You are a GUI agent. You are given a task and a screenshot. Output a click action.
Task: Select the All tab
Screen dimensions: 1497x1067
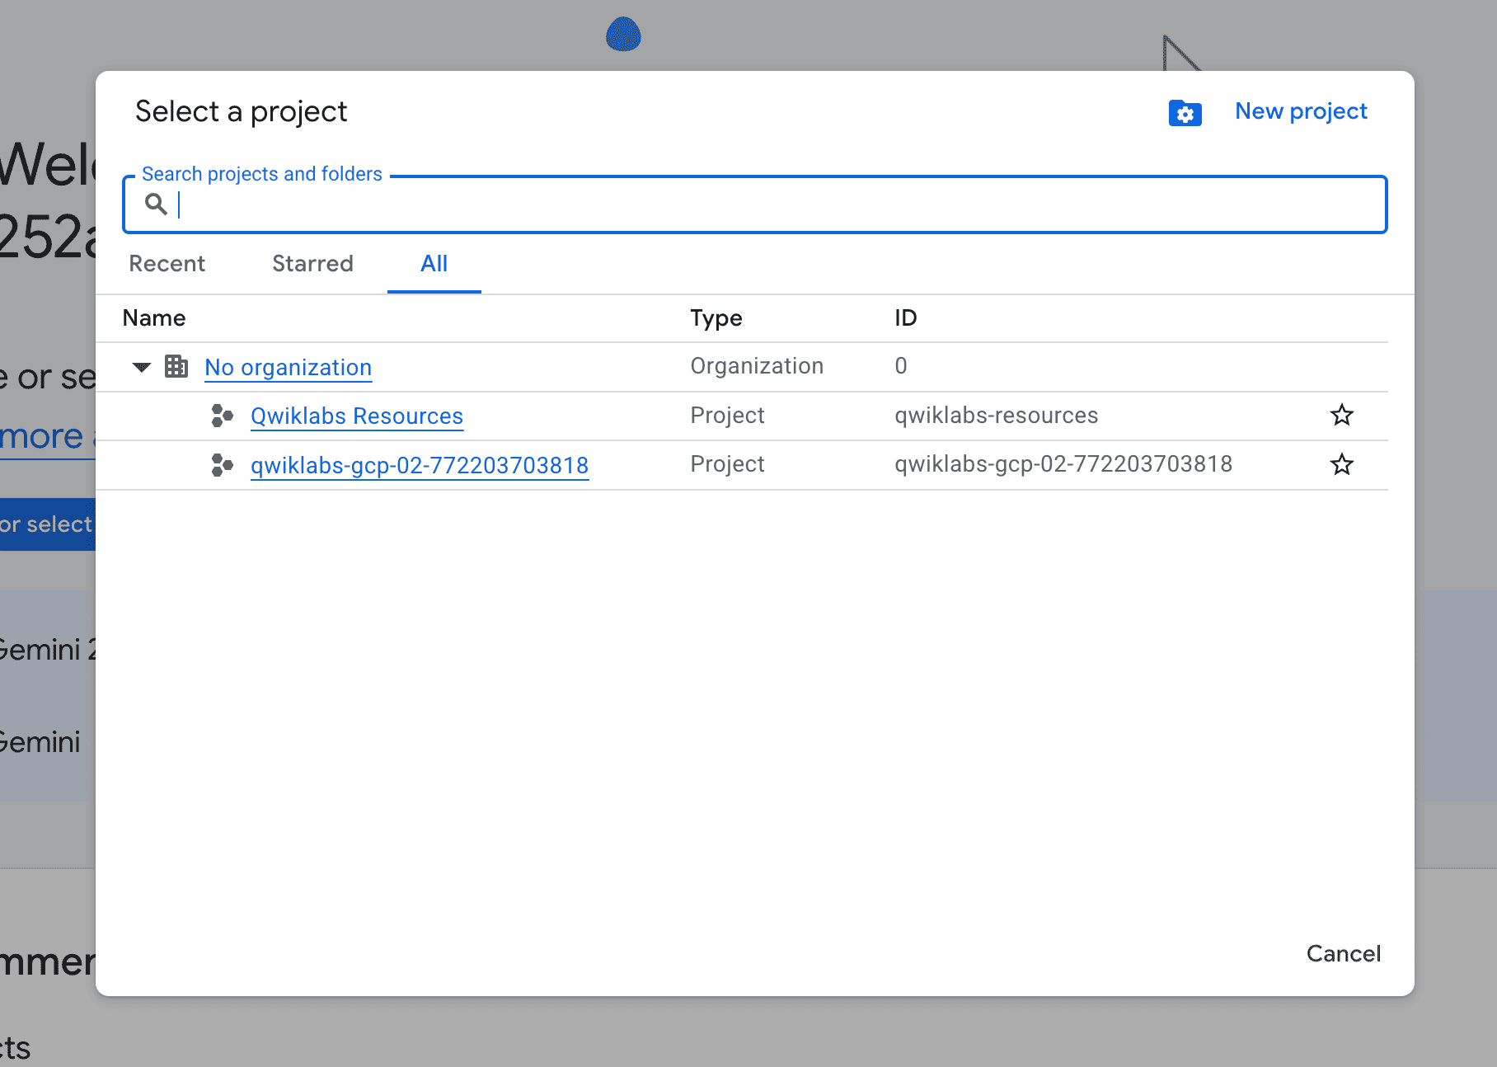pyautogui.click(x=434, y=264)
